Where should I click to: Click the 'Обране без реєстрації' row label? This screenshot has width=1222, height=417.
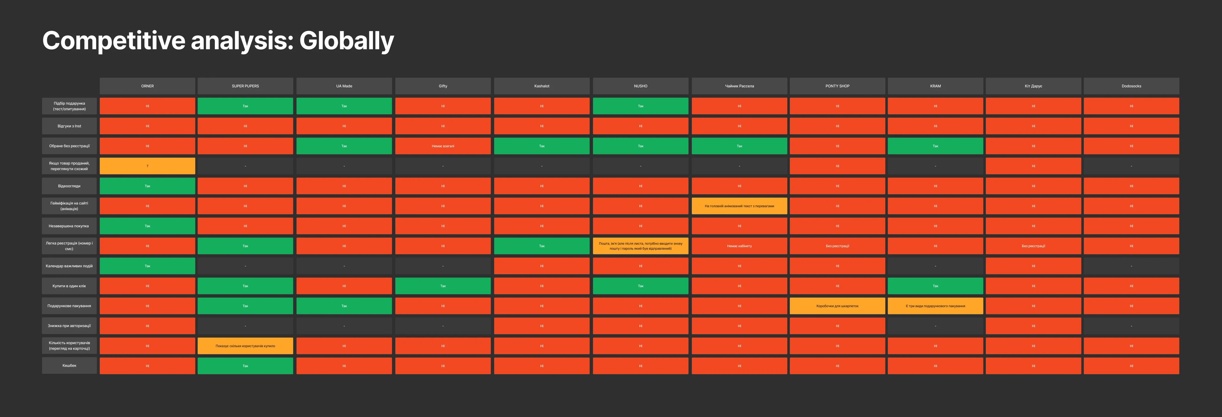pyautogui.click(x=69, y=146)
